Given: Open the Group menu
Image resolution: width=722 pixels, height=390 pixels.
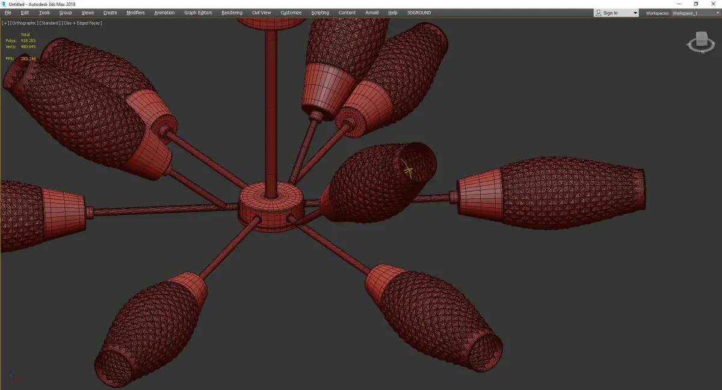Looking at the screenshot, I should 65,13.
